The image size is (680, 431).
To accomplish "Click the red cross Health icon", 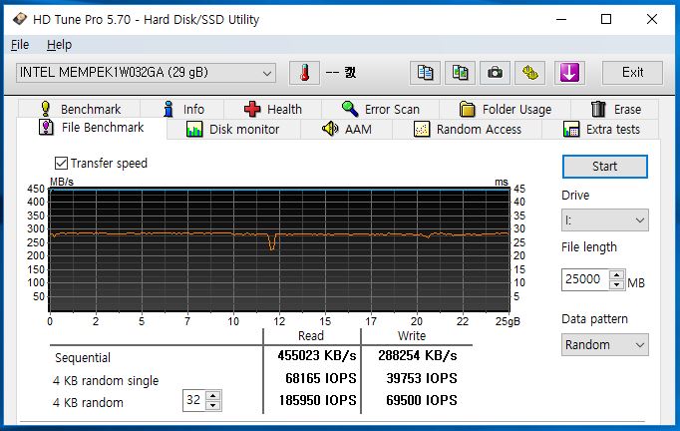I will coord(252,109).
